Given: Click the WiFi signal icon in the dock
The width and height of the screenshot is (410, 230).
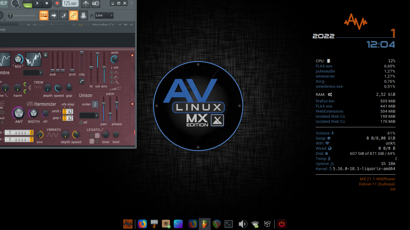Looking at the screenshot, I should point(255,224).
